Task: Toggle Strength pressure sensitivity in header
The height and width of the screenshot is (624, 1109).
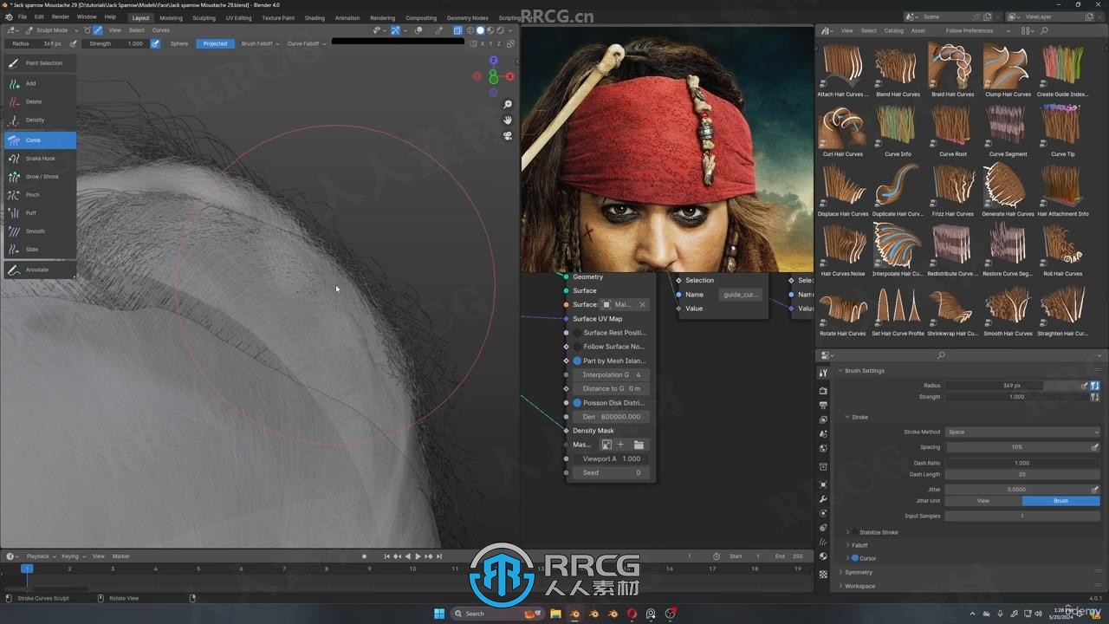Action: 155,43
